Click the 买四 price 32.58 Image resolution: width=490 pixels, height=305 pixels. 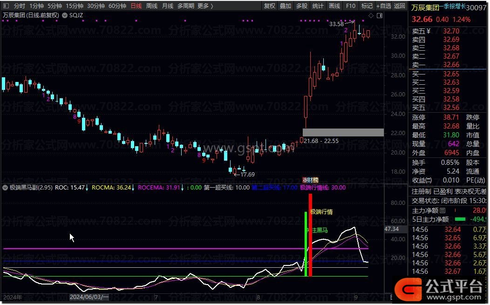point(451,99)
